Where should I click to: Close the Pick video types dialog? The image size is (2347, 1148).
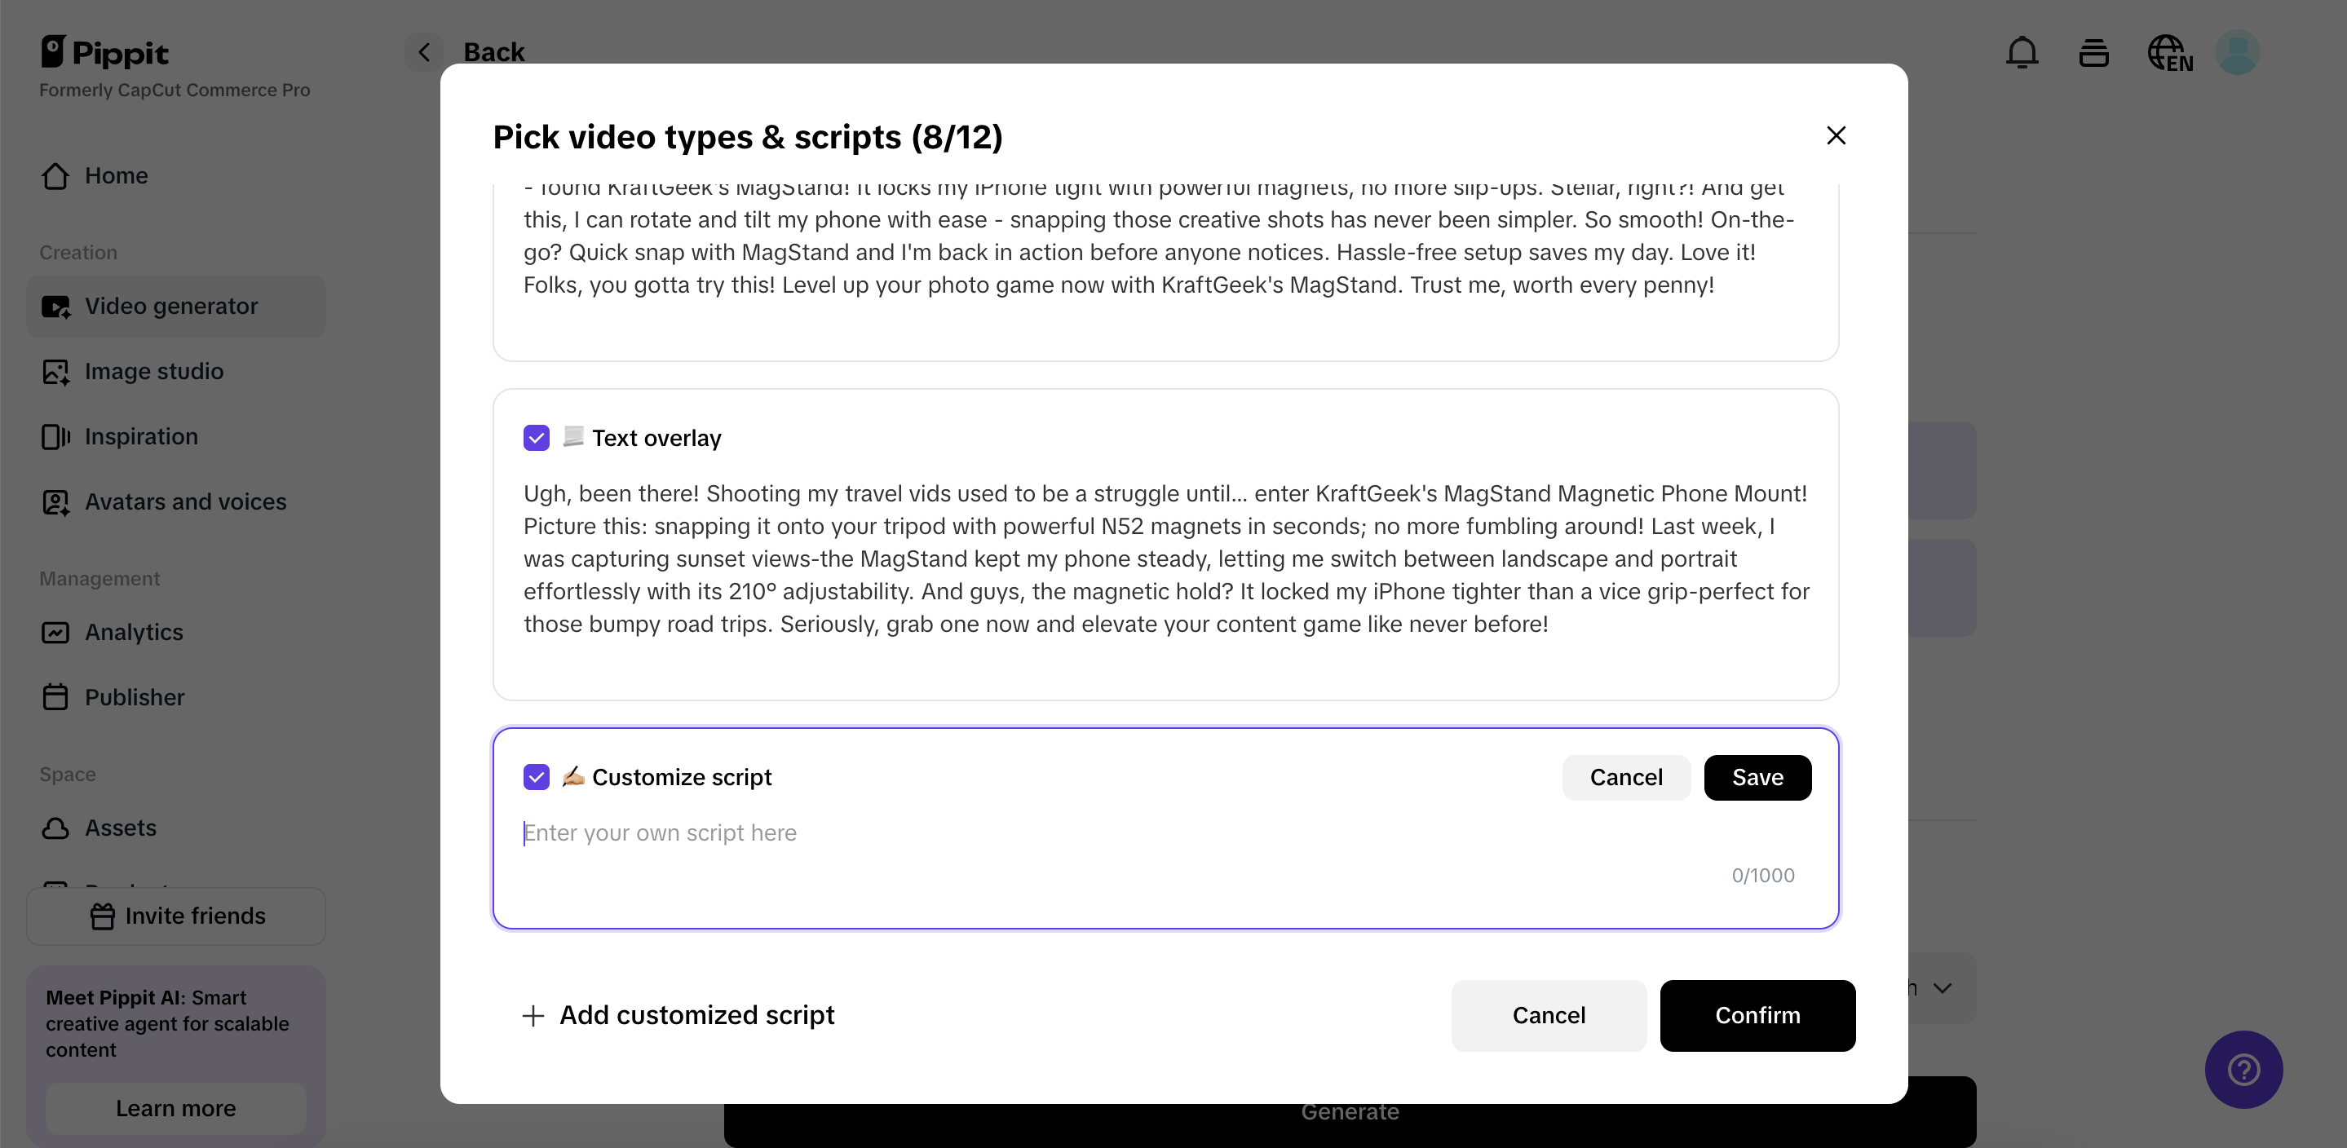(x=1836, y=136)
